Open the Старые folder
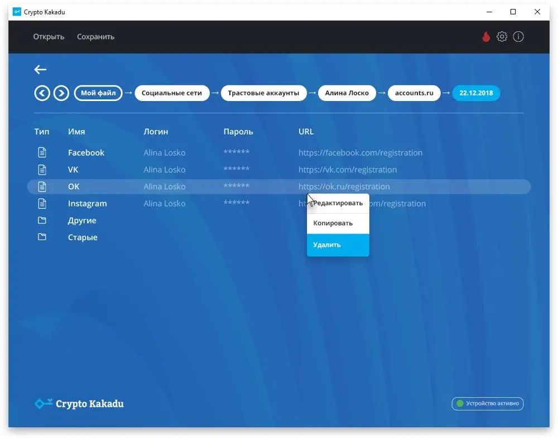Screen dimensions: 558x439 coord(83,237)
